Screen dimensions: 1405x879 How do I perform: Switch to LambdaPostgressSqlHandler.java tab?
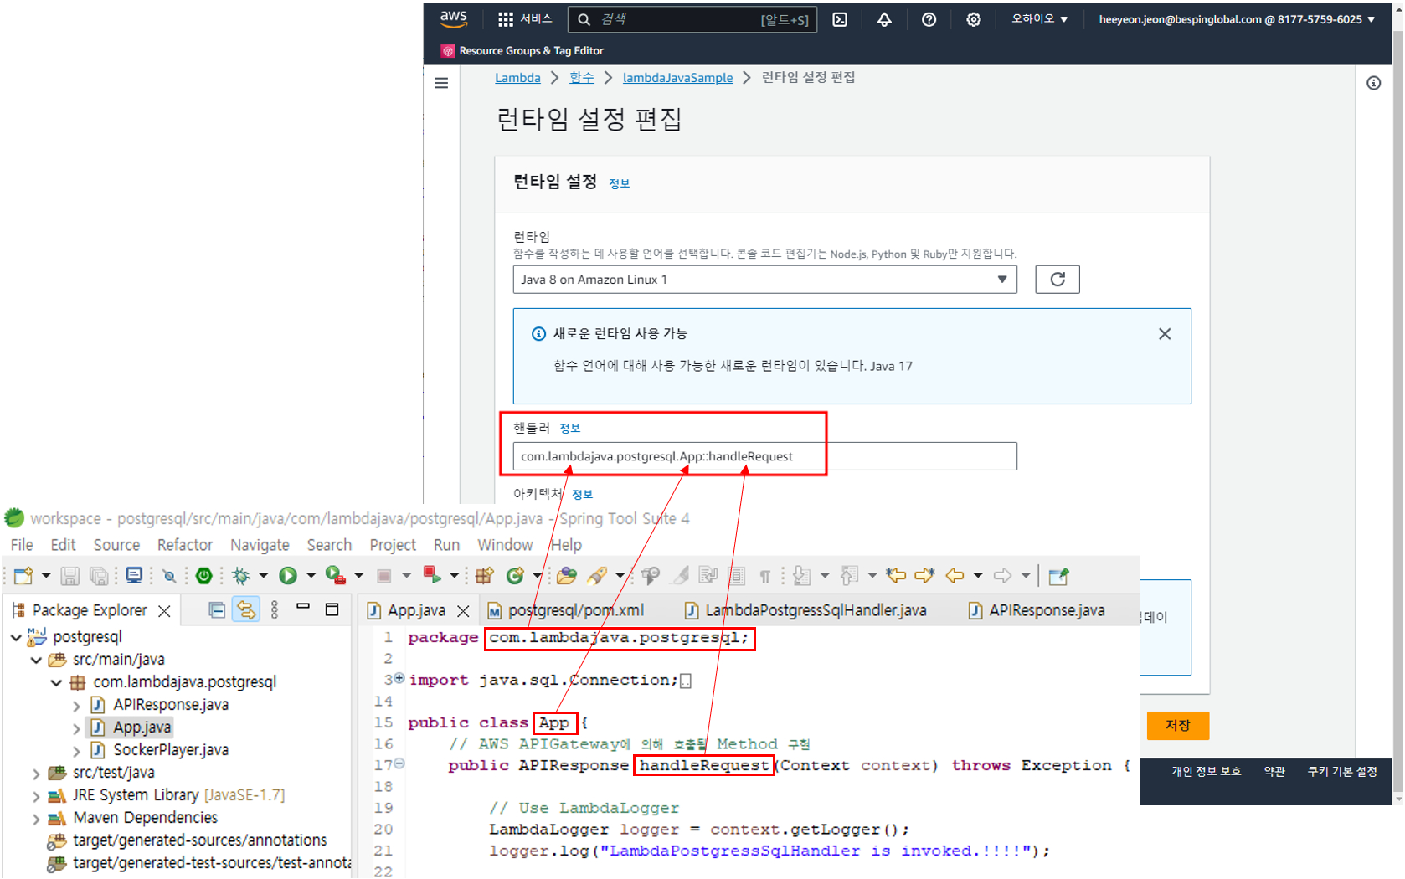(x=805, y=610)
